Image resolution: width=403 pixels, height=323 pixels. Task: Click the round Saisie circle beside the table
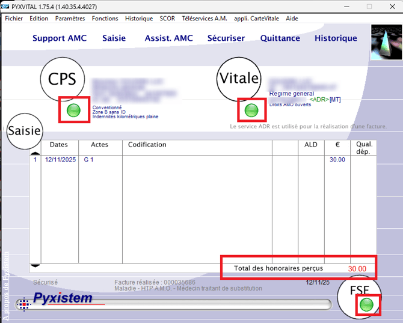[24, 130]
